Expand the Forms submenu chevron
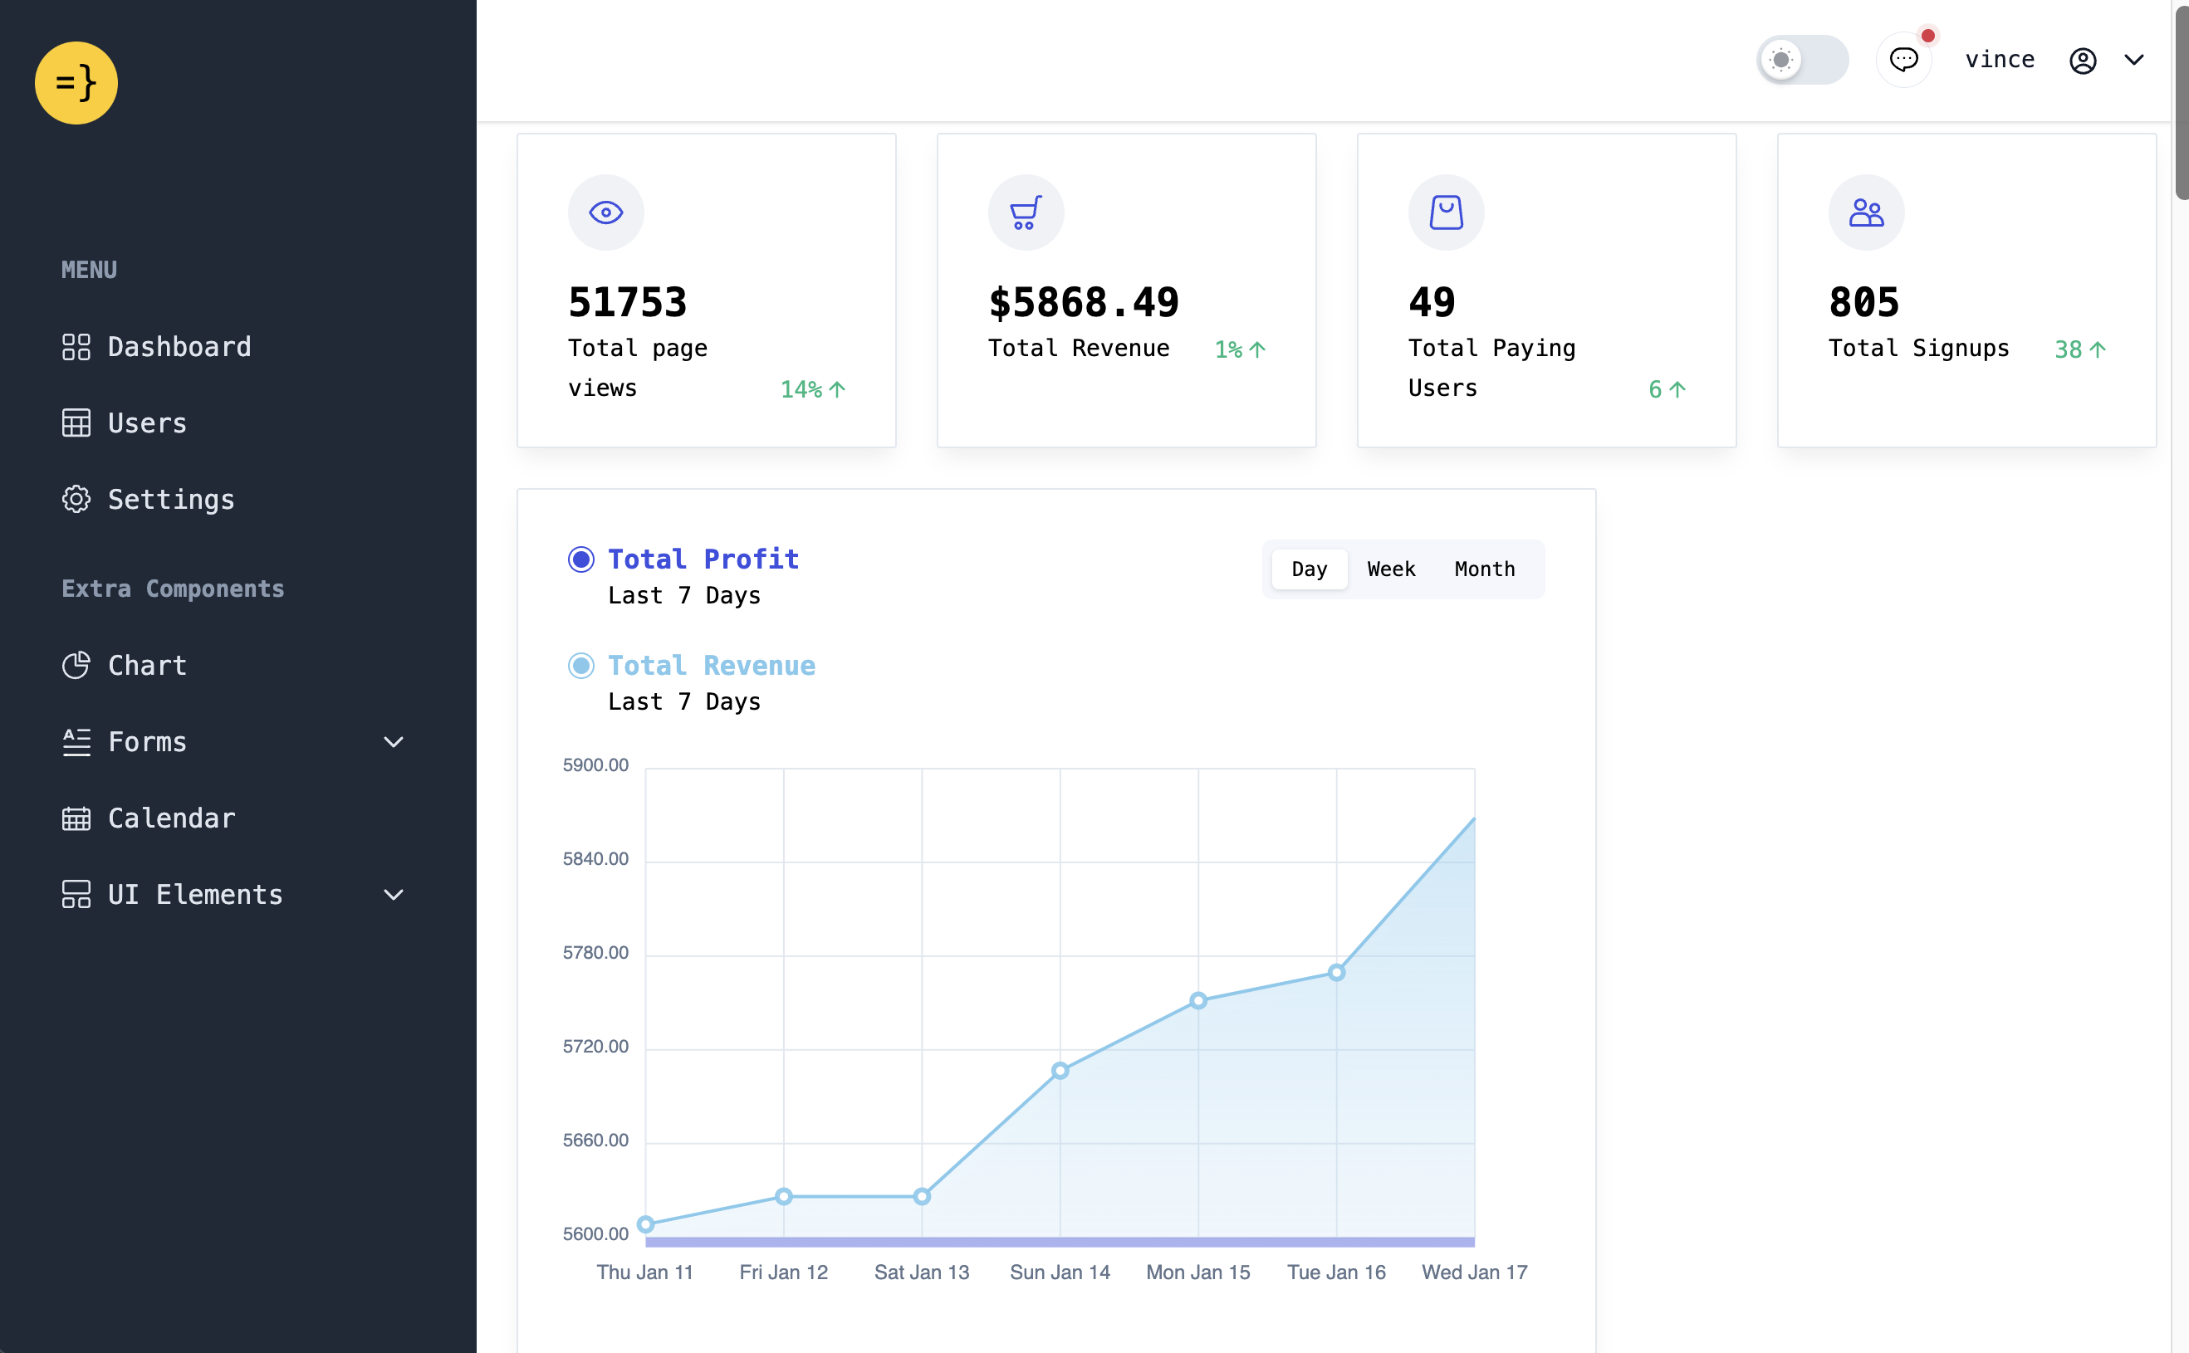 coord(393,742)
